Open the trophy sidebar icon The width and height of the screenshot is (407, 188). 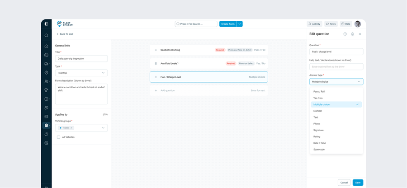tap(46, 90)
